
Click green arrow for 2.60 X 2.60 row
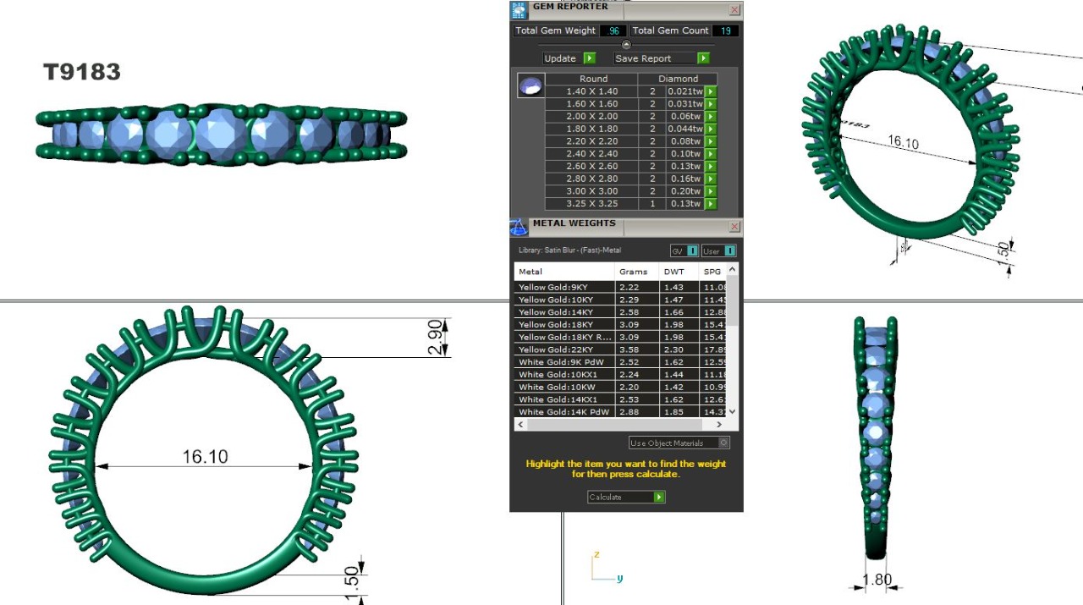(x=711, y=167)
